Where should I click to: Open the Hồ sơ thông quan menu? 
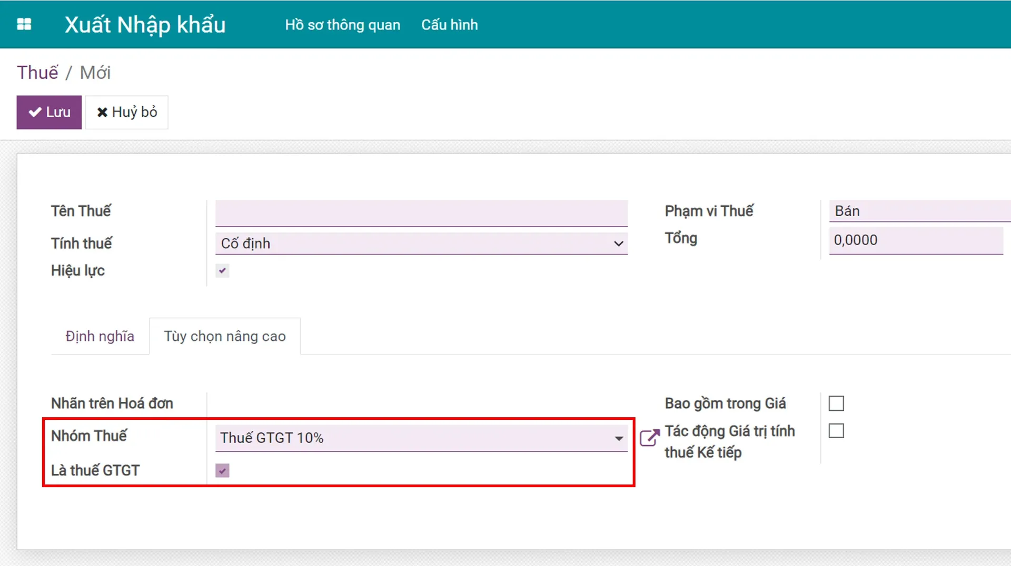coord(342,25)
